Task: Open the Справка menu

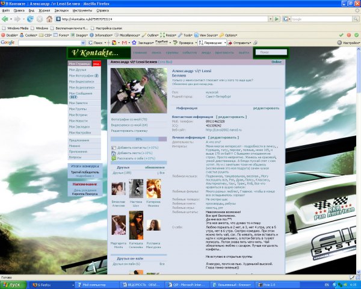Action: (102, 11)
